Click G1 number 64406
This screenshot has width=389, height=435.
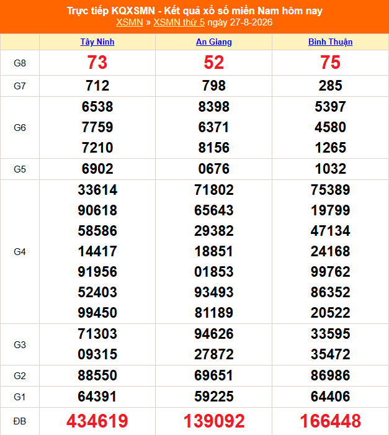tap(330, 397)
